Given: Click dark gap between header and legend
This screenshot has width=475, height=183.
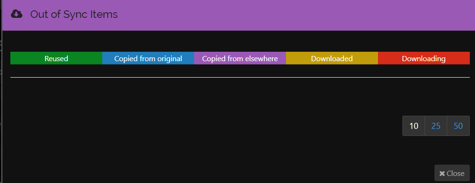Looking at the screenshot, I should click(x=239, y=41).
